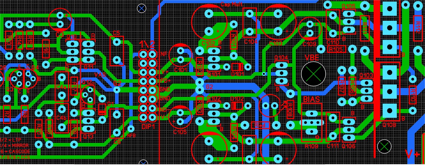Select the R17 resistor outline
Viewport: 425px width, 165px height.
point(74,86)
